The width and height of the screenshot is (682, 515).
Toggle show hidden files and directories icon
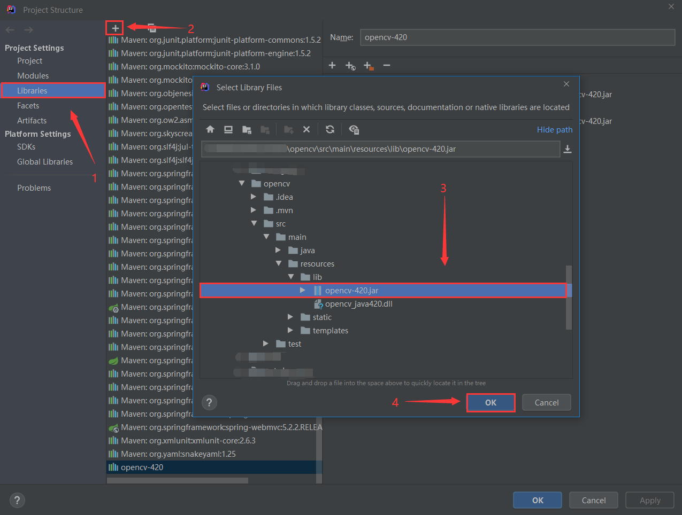coord(354,129)
